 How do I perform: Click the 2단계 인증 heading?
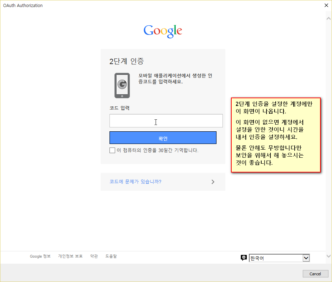click(127, 61)
